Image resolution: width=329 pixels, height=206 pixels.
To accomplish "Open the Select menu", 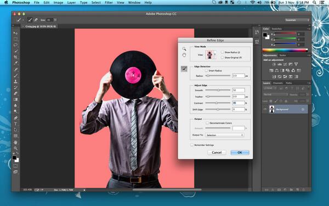I will click(96, 3).
